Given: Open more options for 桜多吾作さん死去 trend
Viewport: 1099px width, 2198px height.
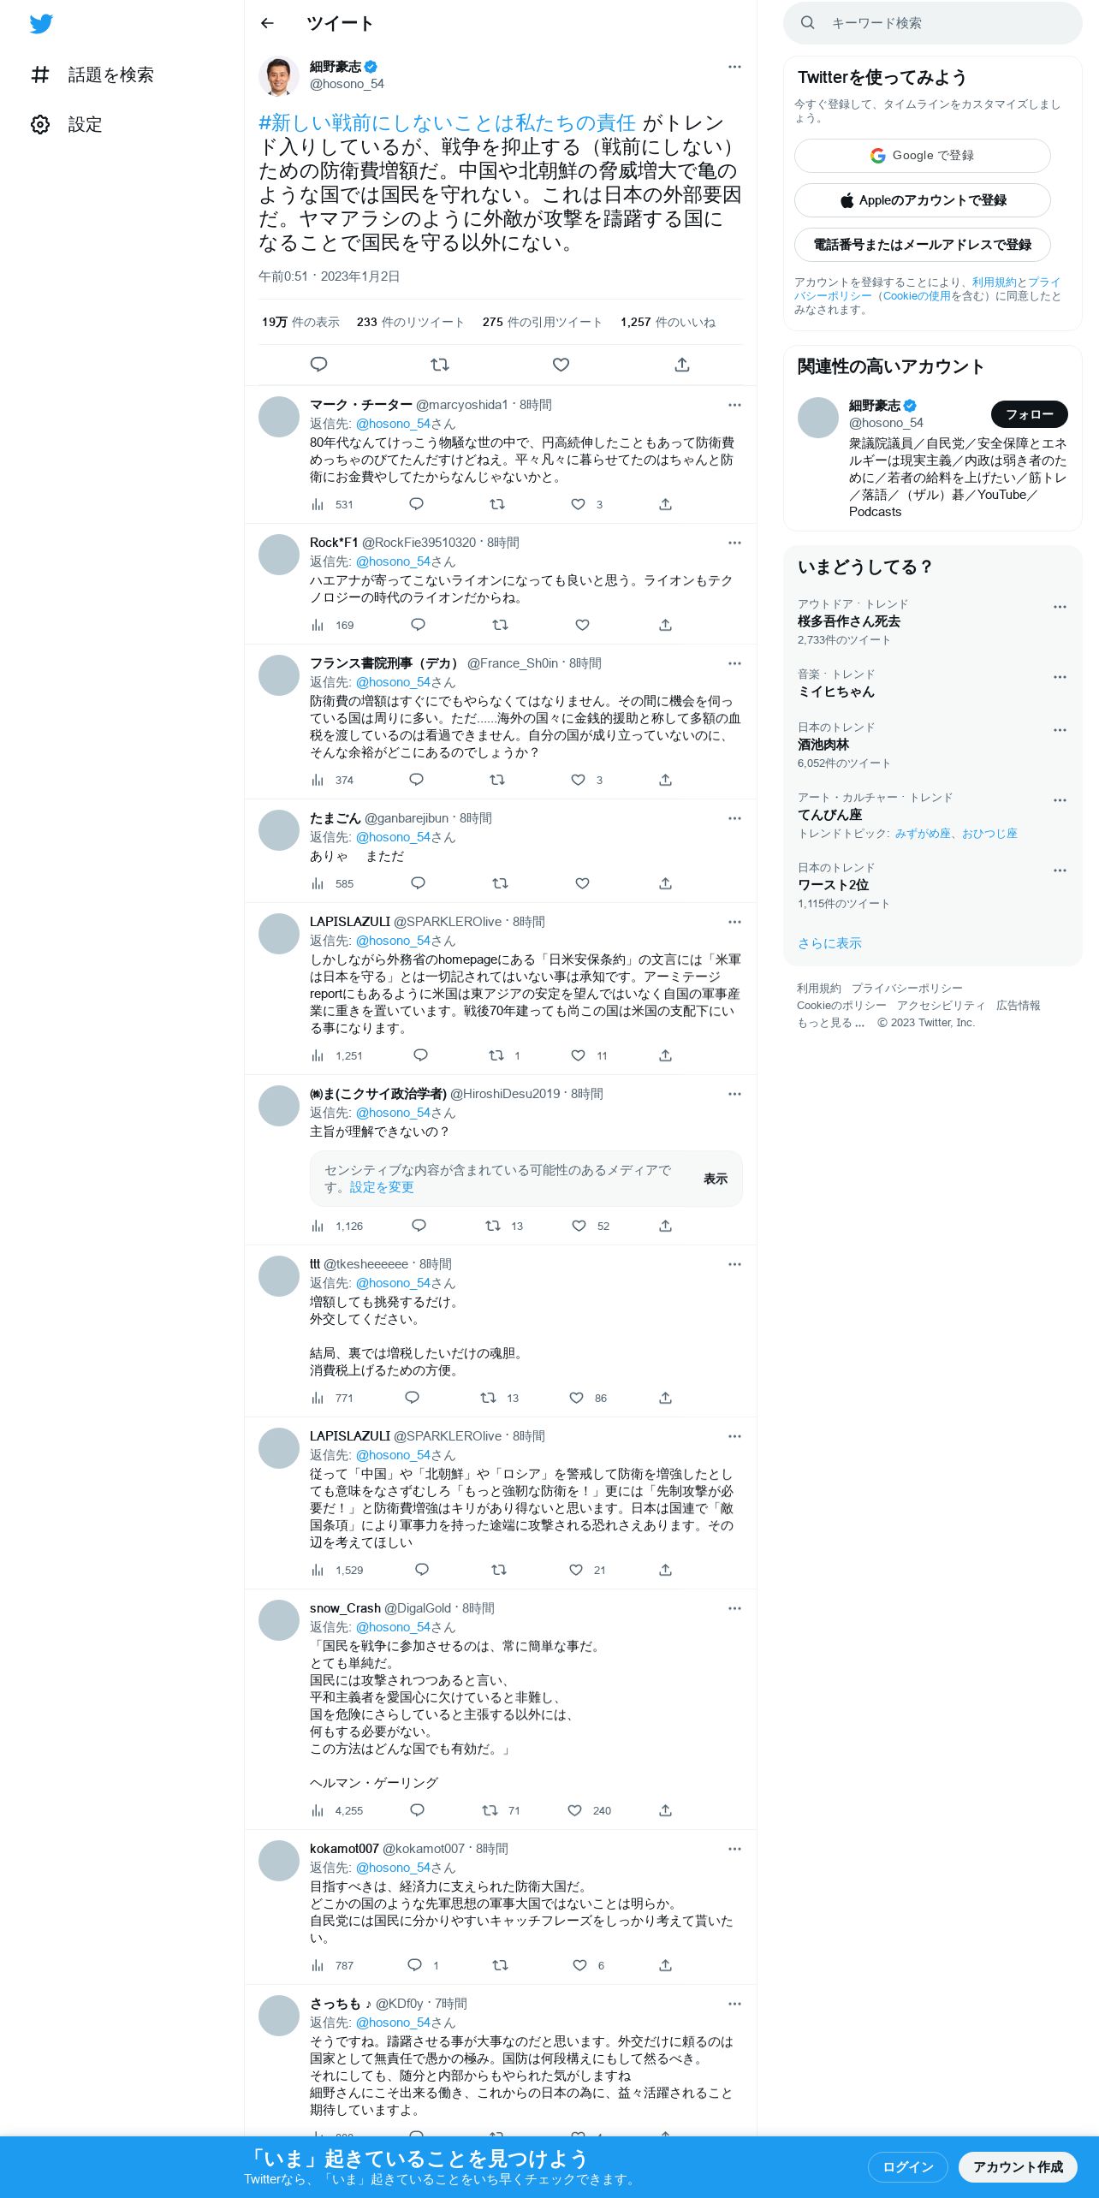Looking at the screenshot, I should click(x=1060, y=607).
